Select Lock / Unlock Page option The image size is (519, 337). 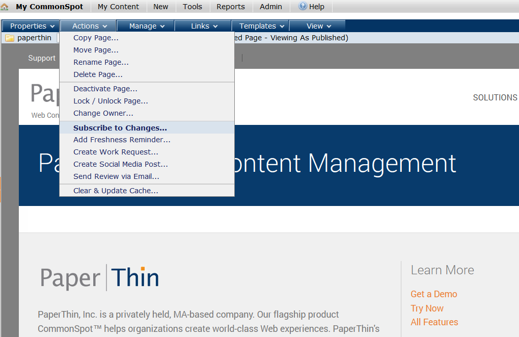pos(147,101)
